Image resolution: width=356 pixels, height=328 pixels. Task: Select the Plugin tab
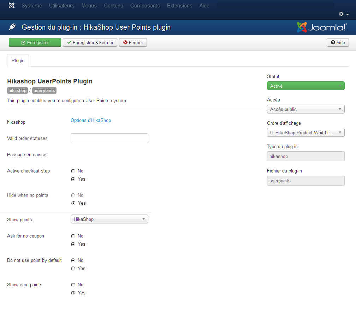[18, 61]
